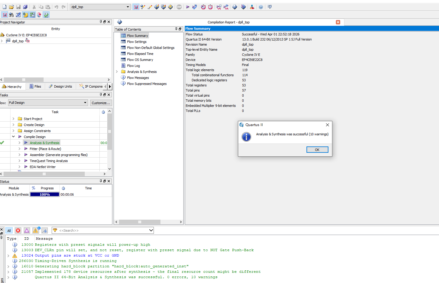This screenshot has width=439, height=283.
Task: Click the Cut scissors icon
Action: click(x=34, y=7)
